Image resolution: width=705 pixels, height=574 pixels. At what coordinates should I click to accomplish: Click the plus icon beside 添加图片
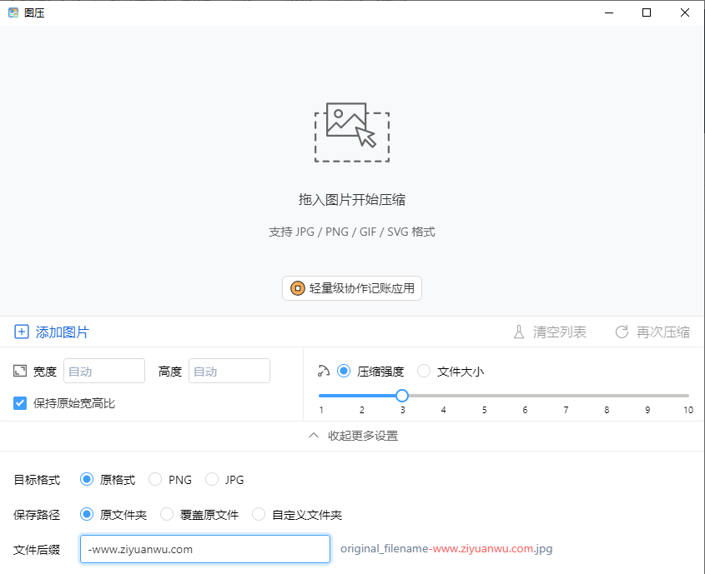point(22,332)
